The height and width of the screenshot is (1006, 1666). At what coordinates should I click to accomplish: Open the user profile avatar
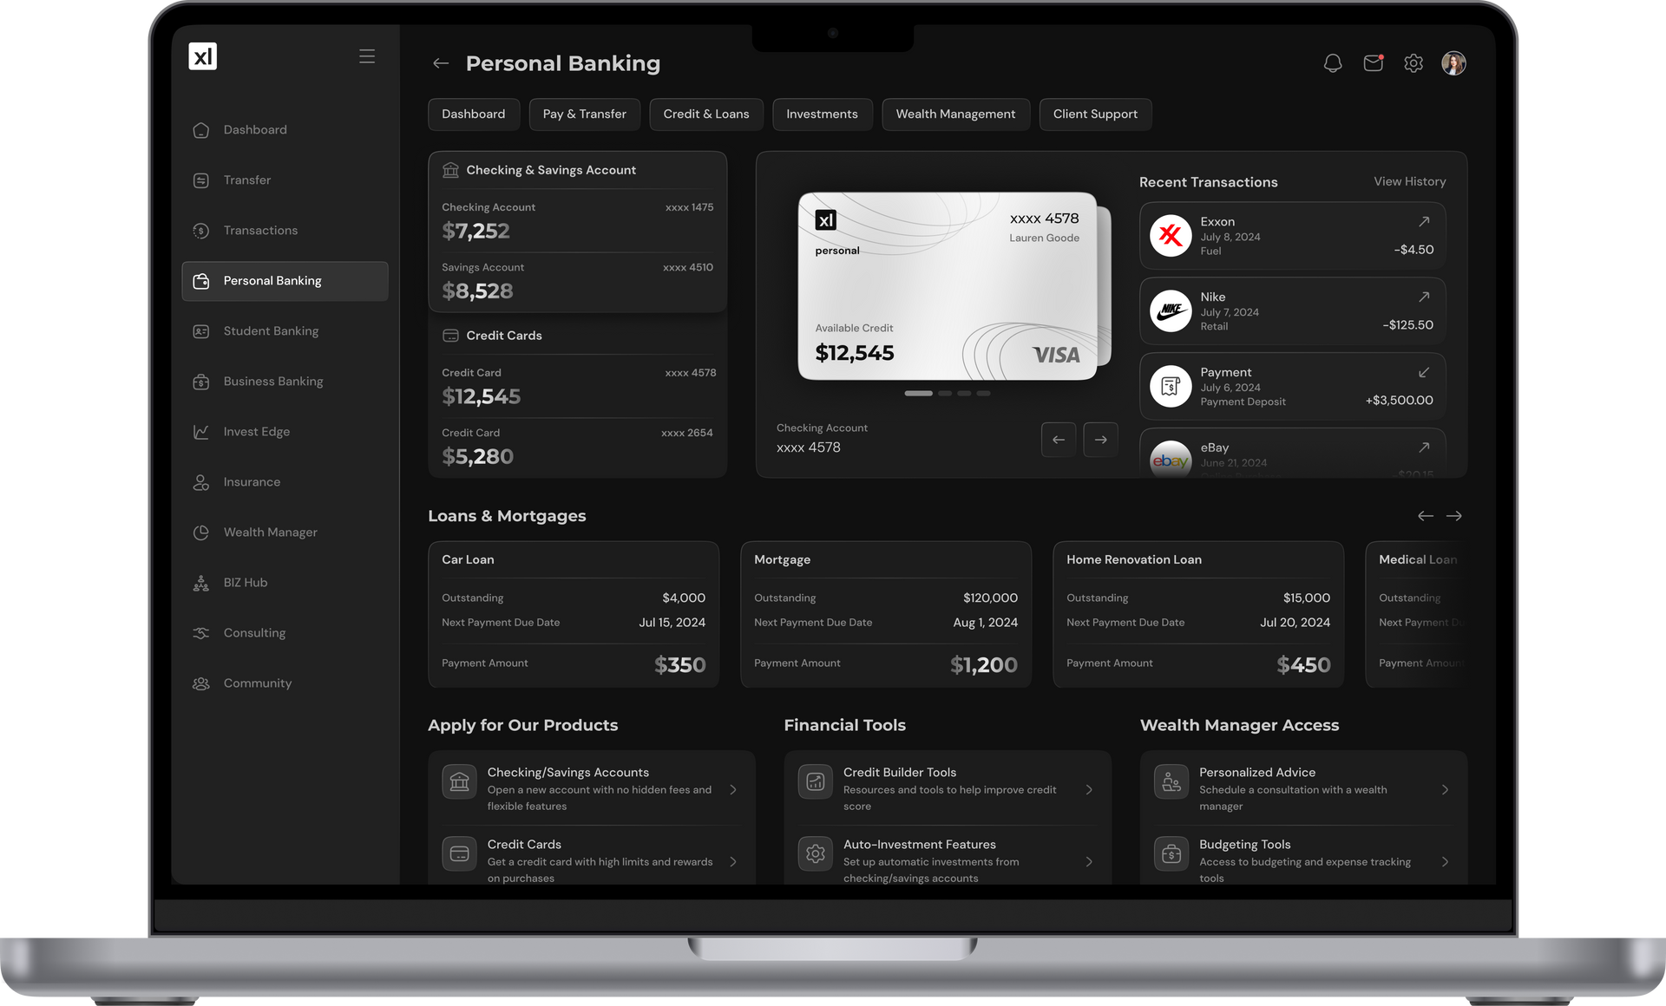coord(1453,63)
